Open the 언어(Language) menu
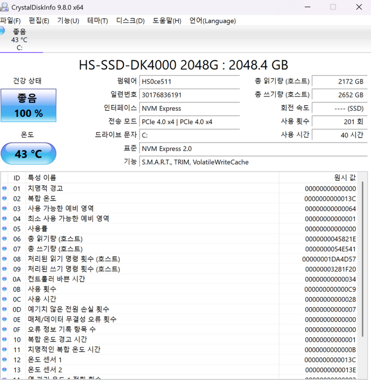The image size is (371, 380). 213,21
